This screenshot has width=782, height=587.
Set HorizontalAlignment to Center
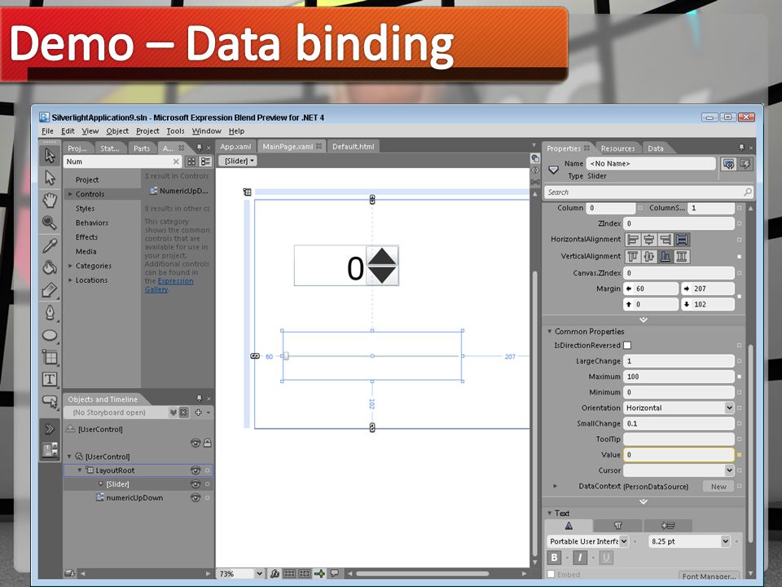point(649,240)
